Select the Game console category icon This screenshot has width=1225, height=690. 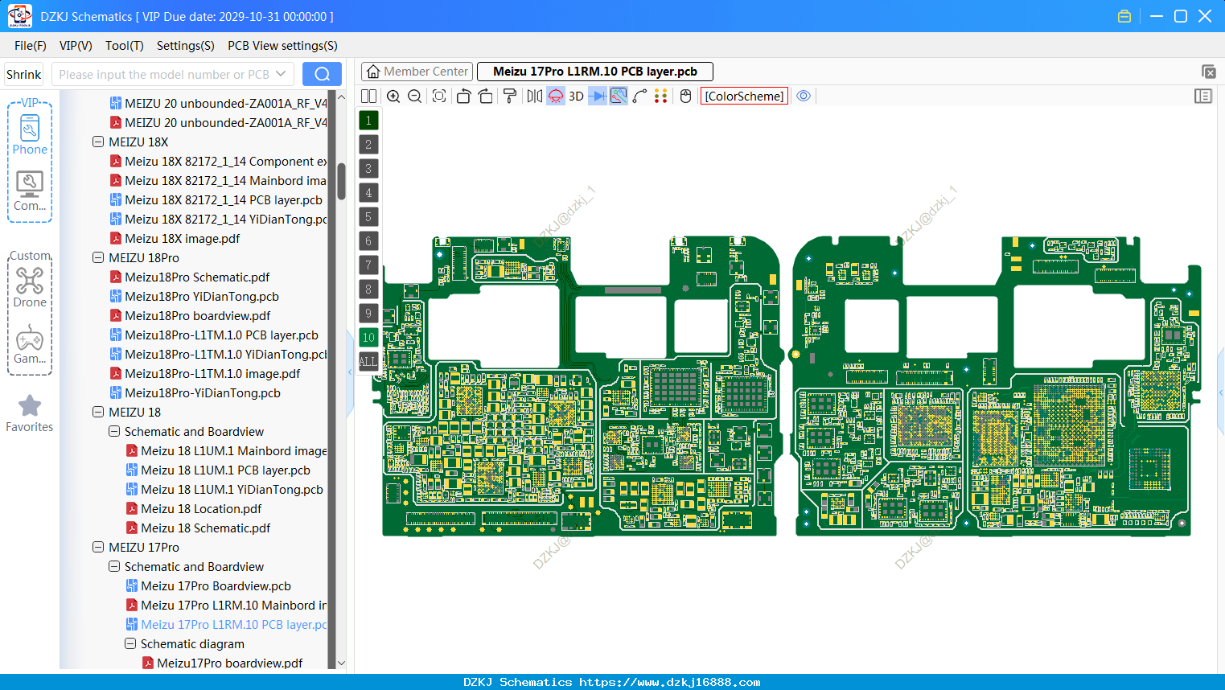point(30,344)
